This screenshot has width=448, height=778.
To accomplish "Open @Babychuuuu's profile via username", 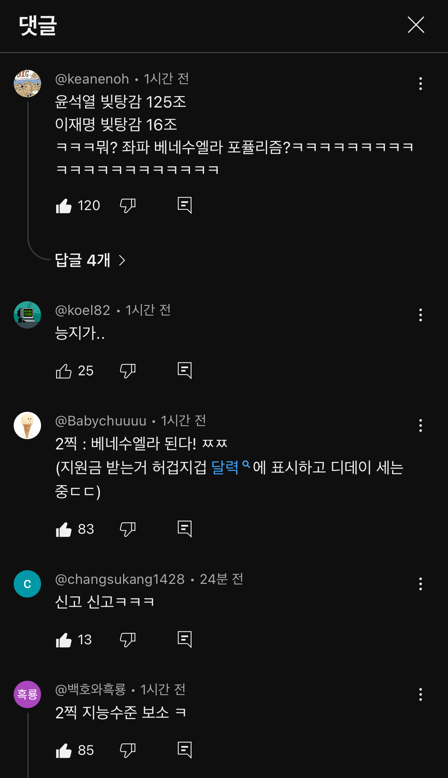I will pyautogui.click(x=101, y=421).
